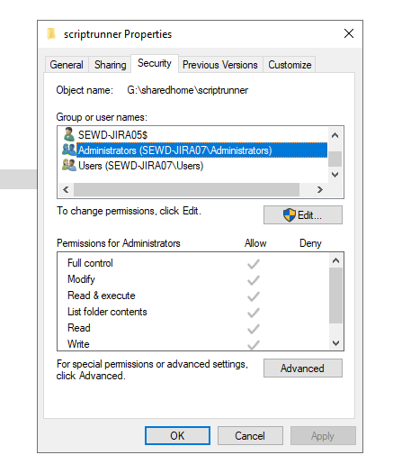
Task: Click the folder icon in title bar
Action: click(51, 33)
